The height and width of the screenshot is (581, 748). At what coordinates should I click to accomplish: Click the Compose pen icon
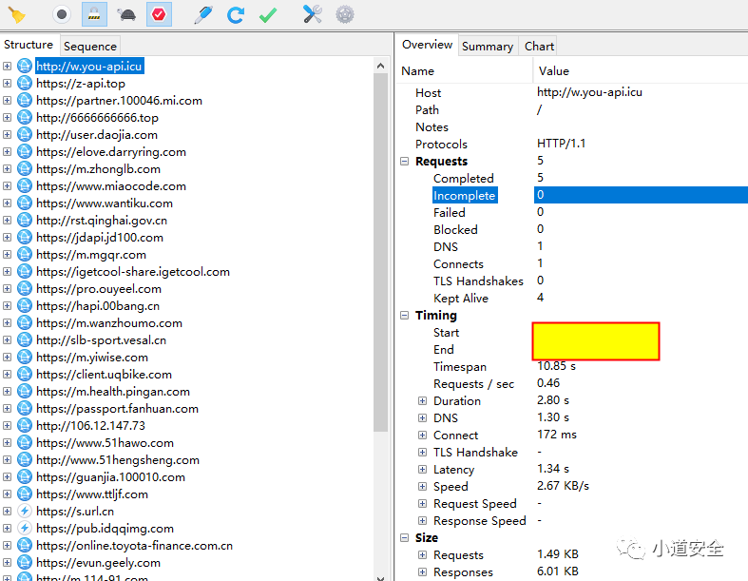click(x=202, y=14)
